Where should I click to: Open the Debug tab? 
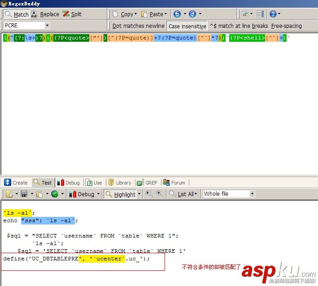pos(68,183)
